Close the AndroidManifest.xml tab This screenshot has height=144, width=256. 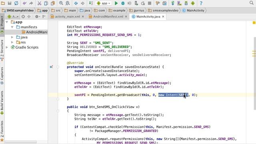pos(126,17)
